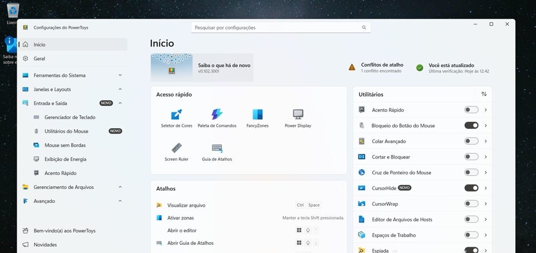The image size is (536, 253).
Task: Enable the Acento Rápido toggle
Action: click(471, 110)
